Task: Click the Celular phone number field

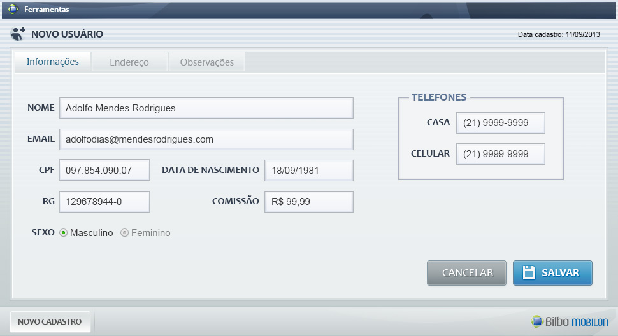Action: (x=500, y=154)
